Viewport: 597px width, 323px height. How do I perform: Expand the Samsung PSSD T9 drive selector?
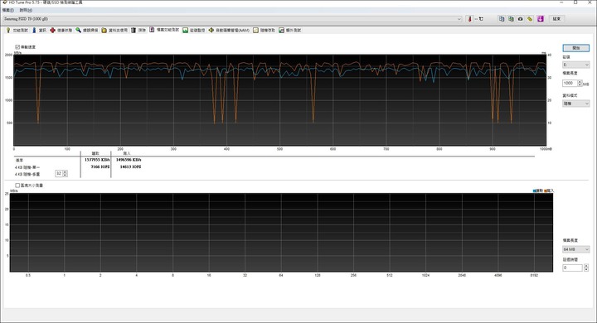click(x=233, y=19)
